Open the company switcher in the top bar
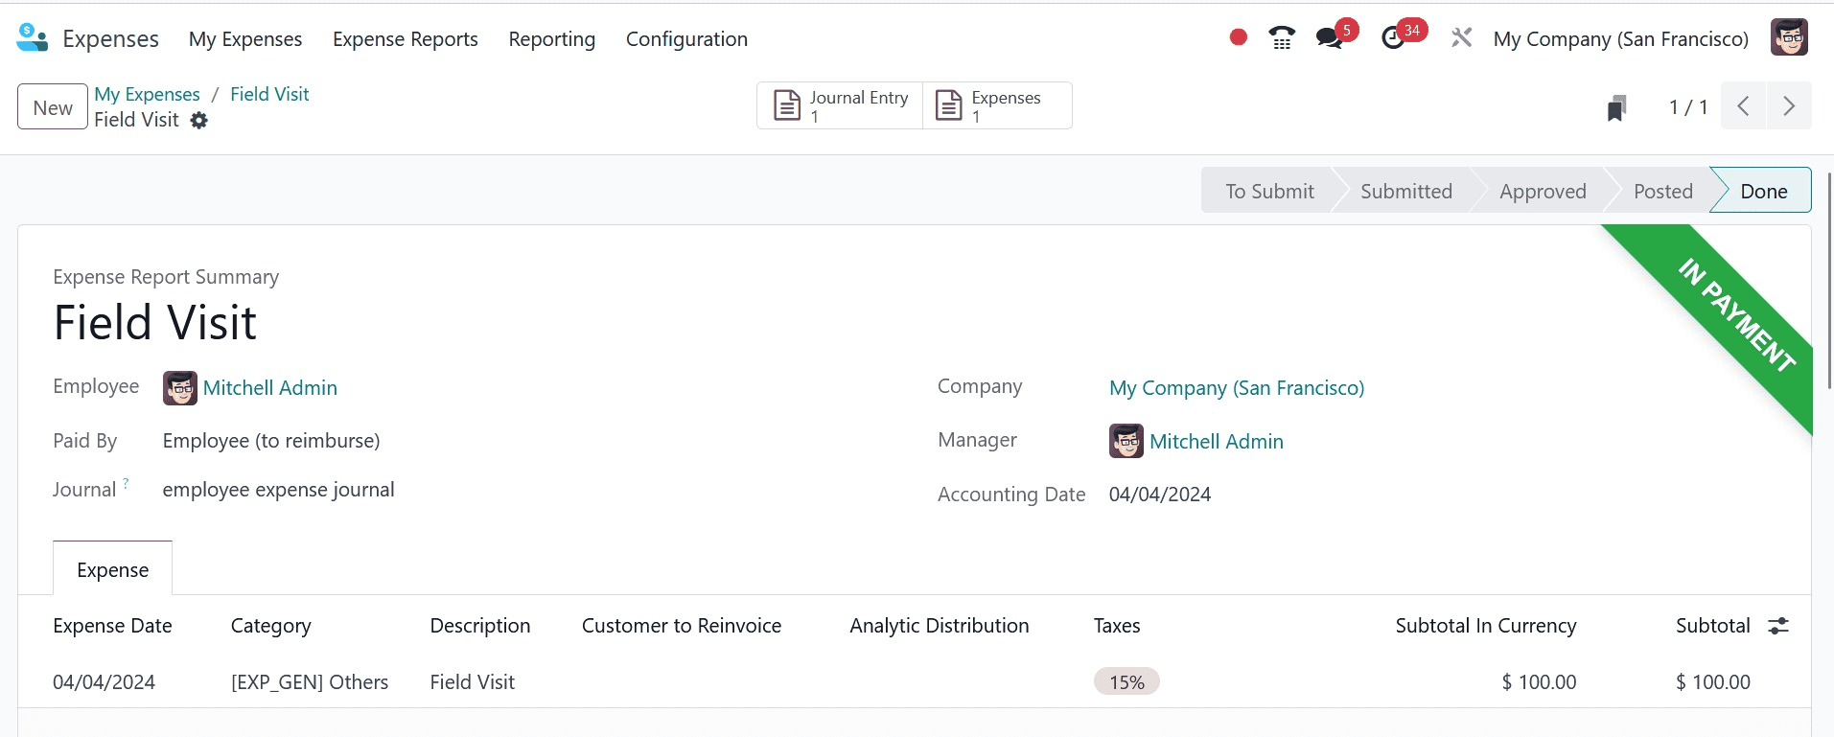Image resolution: width=1834 pixels, height=737 pixels. 1621,39
